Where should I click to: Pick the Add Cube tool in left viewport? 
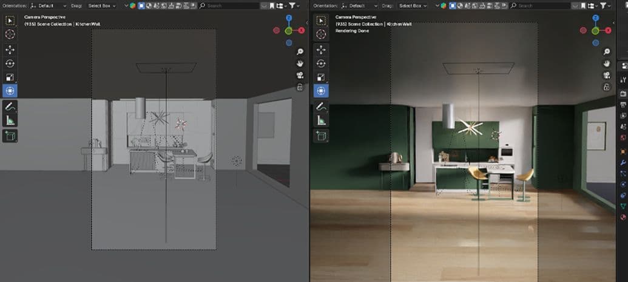coord(10,136)
